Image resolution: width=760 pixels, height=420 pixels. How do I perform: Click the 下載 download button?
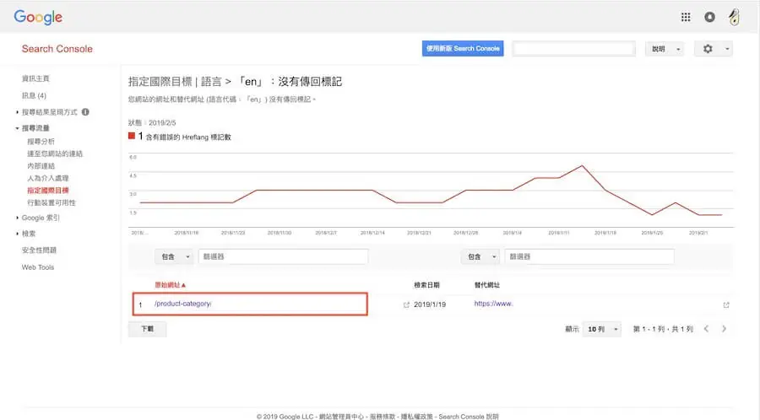point(147,329)
